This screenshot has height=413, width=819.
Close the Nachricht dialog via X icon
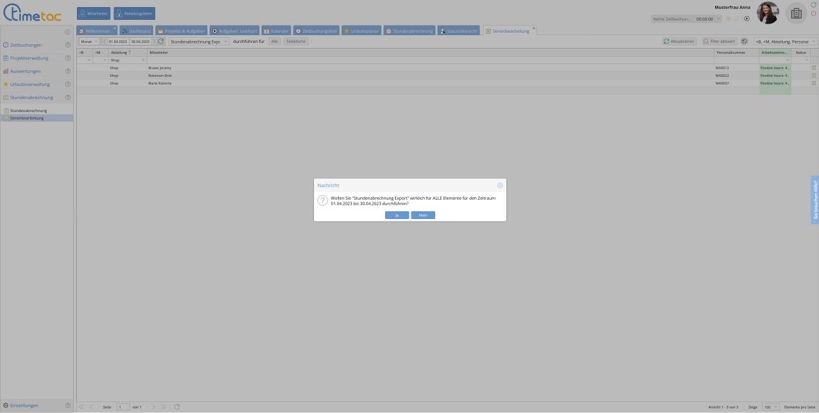(500, 185)
